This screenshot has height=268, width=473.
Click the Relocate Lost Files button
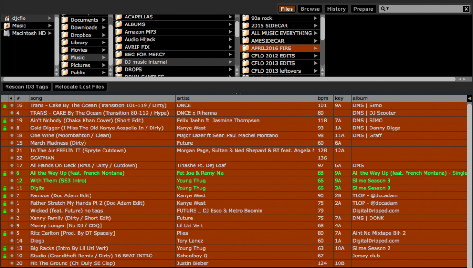[79, 87]
